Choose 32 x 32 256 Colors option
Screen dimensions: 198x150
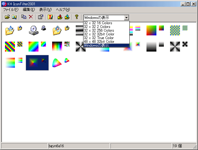click(x=106, y=30)
